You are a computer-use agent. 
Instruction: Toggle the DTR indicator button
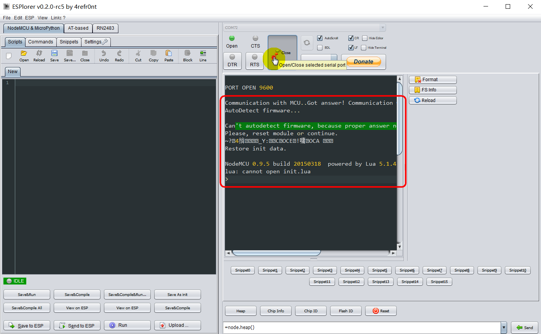(x=232, y=61)
